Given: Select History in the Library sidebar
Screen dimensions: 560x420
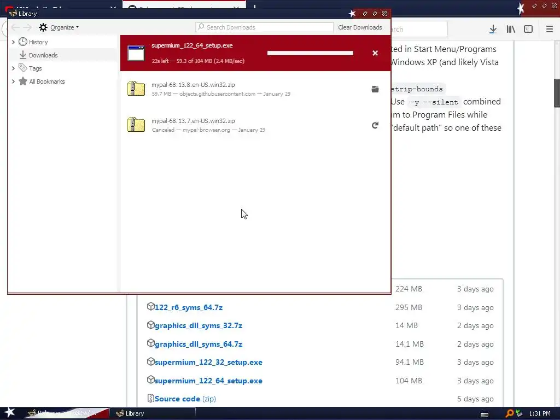Looking at the screenshot, I should tap(38, 42).
